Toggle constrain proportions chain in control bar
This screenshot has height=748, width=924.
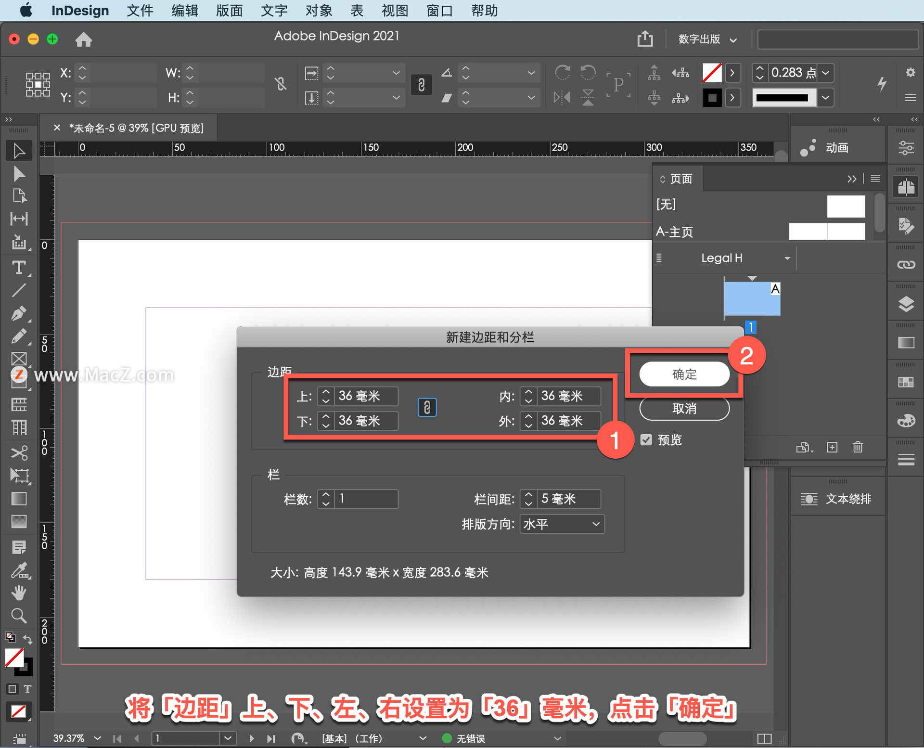point(421,85)
